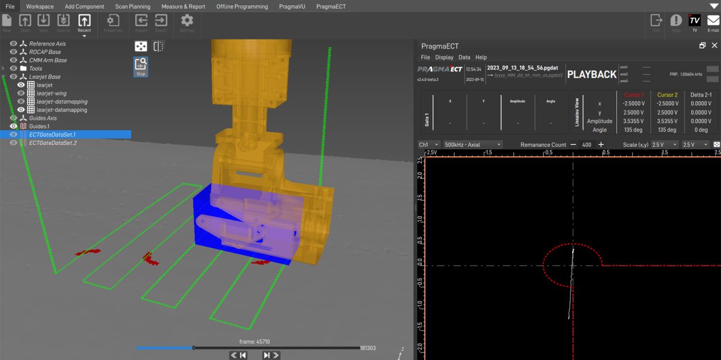Viewport: 721px width, 360px height.
Task: Click the upper indicator beside PRF readout
Action: coord(713,70)
